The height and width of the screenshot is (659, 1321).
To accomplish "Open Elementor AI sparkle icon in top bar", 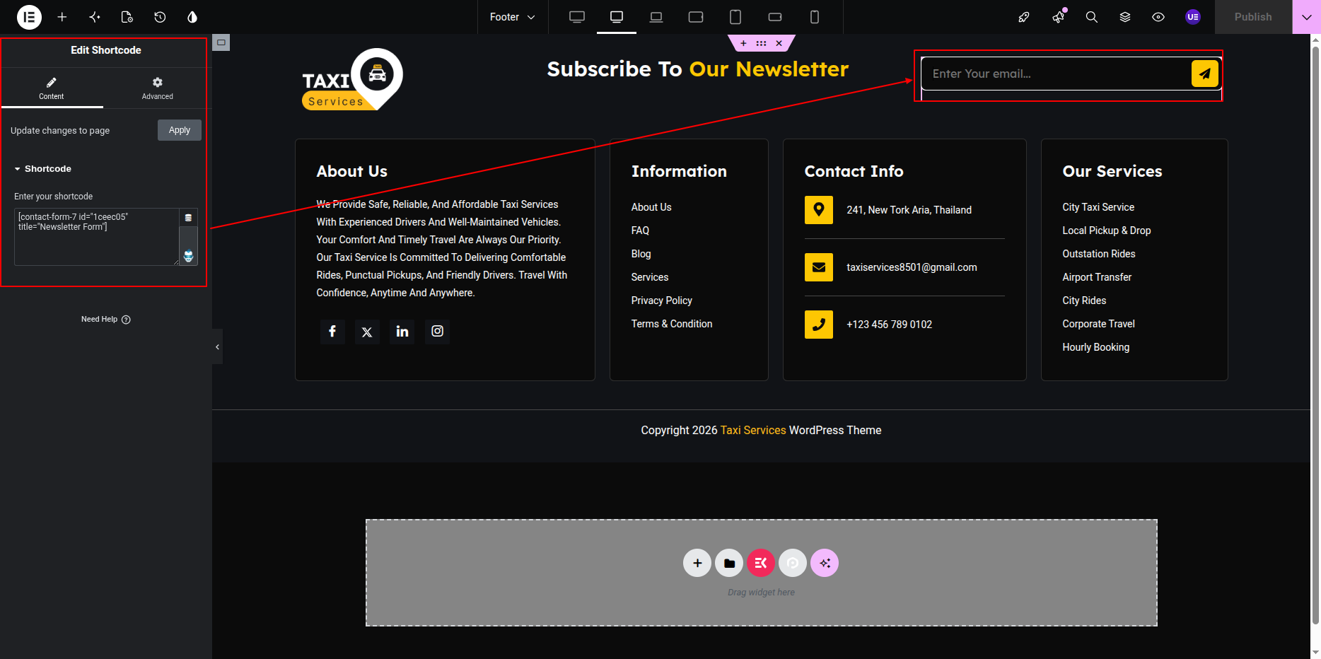I will [x=95, y=17].
